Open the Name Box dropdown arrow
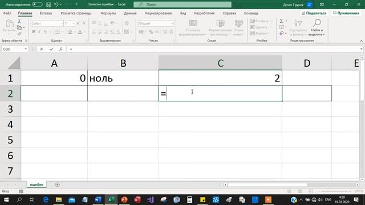Image resolution: width=365 pixels, height=205 pixels. 26,49
